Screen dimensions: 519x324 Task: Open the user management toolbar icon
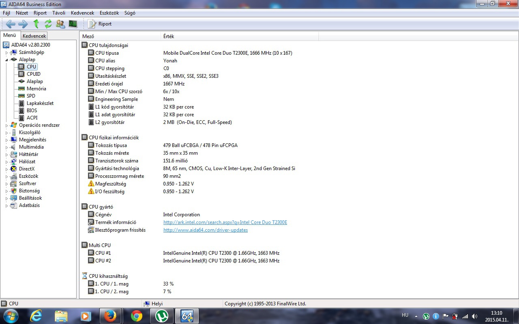pos(60,24)
